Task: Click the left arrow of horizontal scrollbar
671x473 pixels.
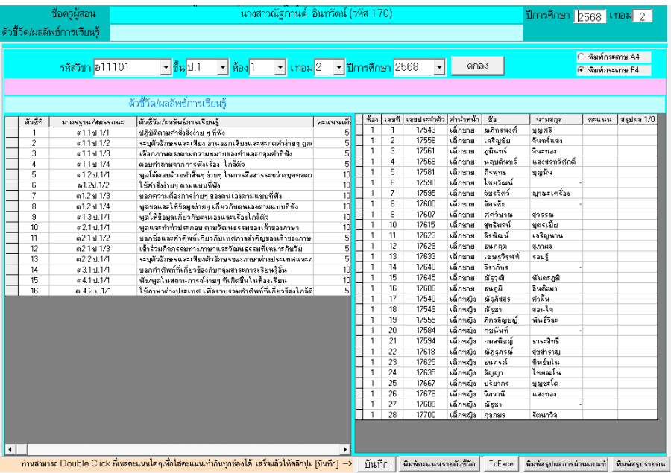Action: 10,449
